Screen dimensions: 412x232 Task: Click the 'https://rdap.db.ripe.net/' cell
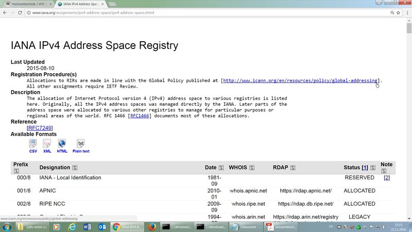click(x=305, y=204)
